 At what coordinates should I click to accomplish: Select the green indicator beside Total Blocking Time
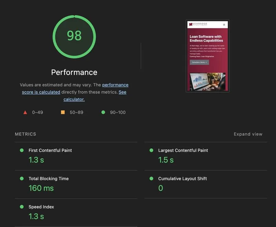coord(21,179)
